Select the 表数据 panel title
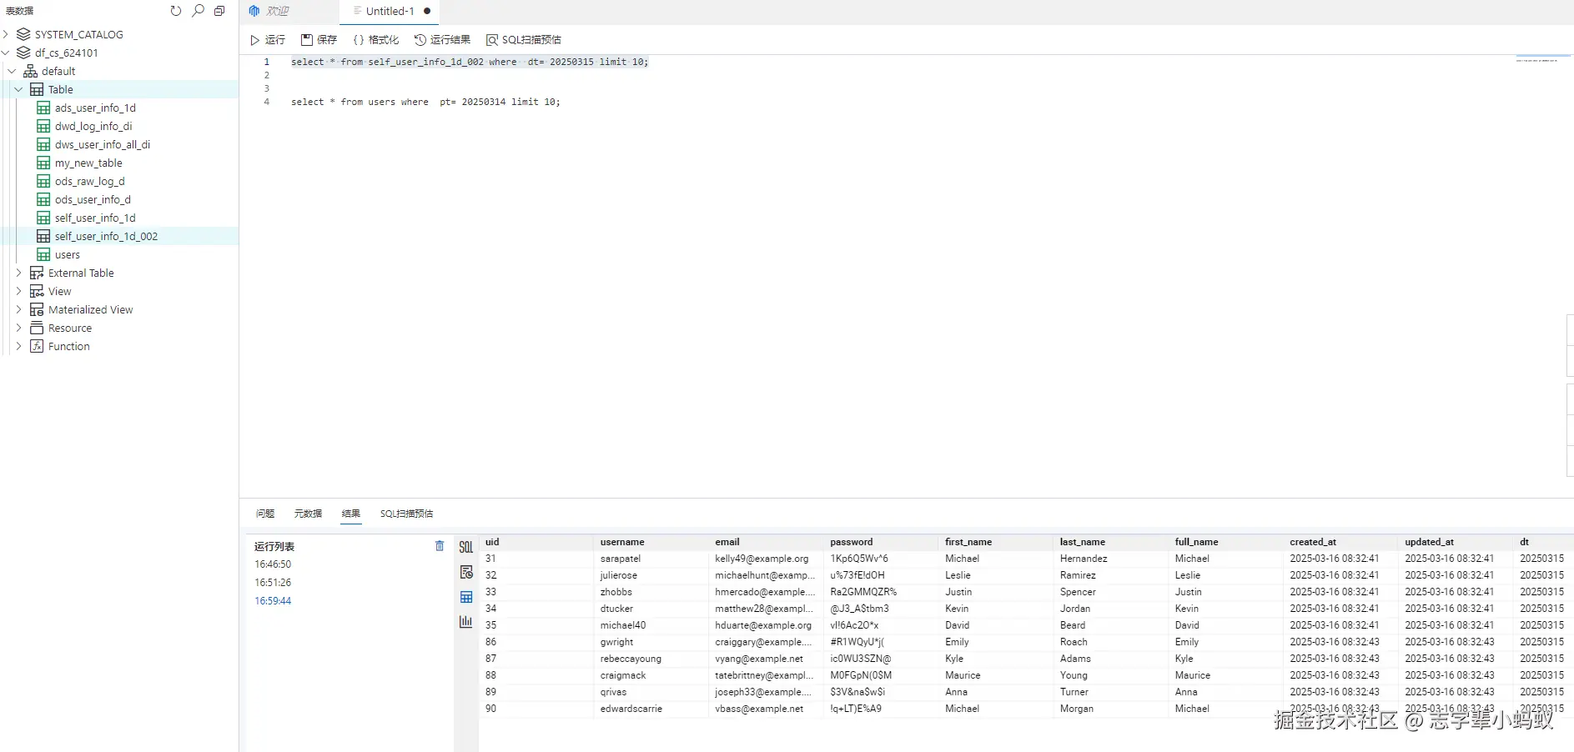The height and width of the screenshot is (752, 1574). pos(19,11)
